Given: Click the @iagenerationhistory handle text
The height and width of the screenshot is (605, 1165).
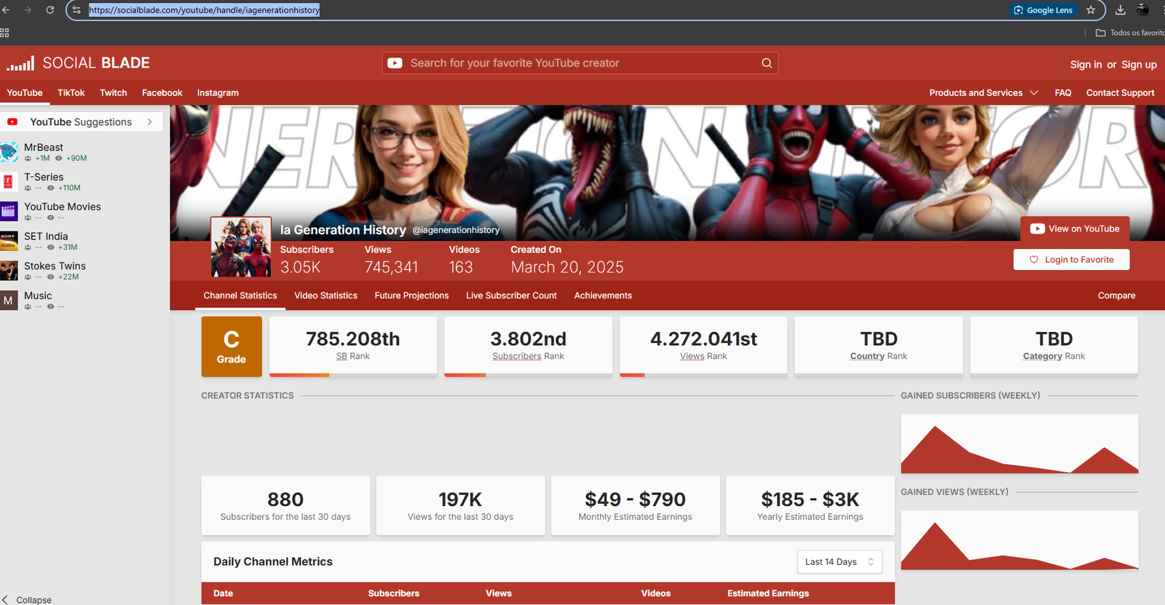Looking at the screenshot, I should (x=456, y=230).
